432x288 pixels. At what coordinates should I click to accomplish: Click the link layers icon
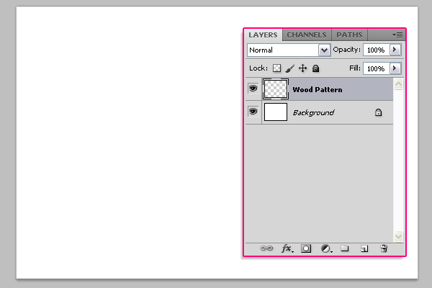[x=266, y=248]
